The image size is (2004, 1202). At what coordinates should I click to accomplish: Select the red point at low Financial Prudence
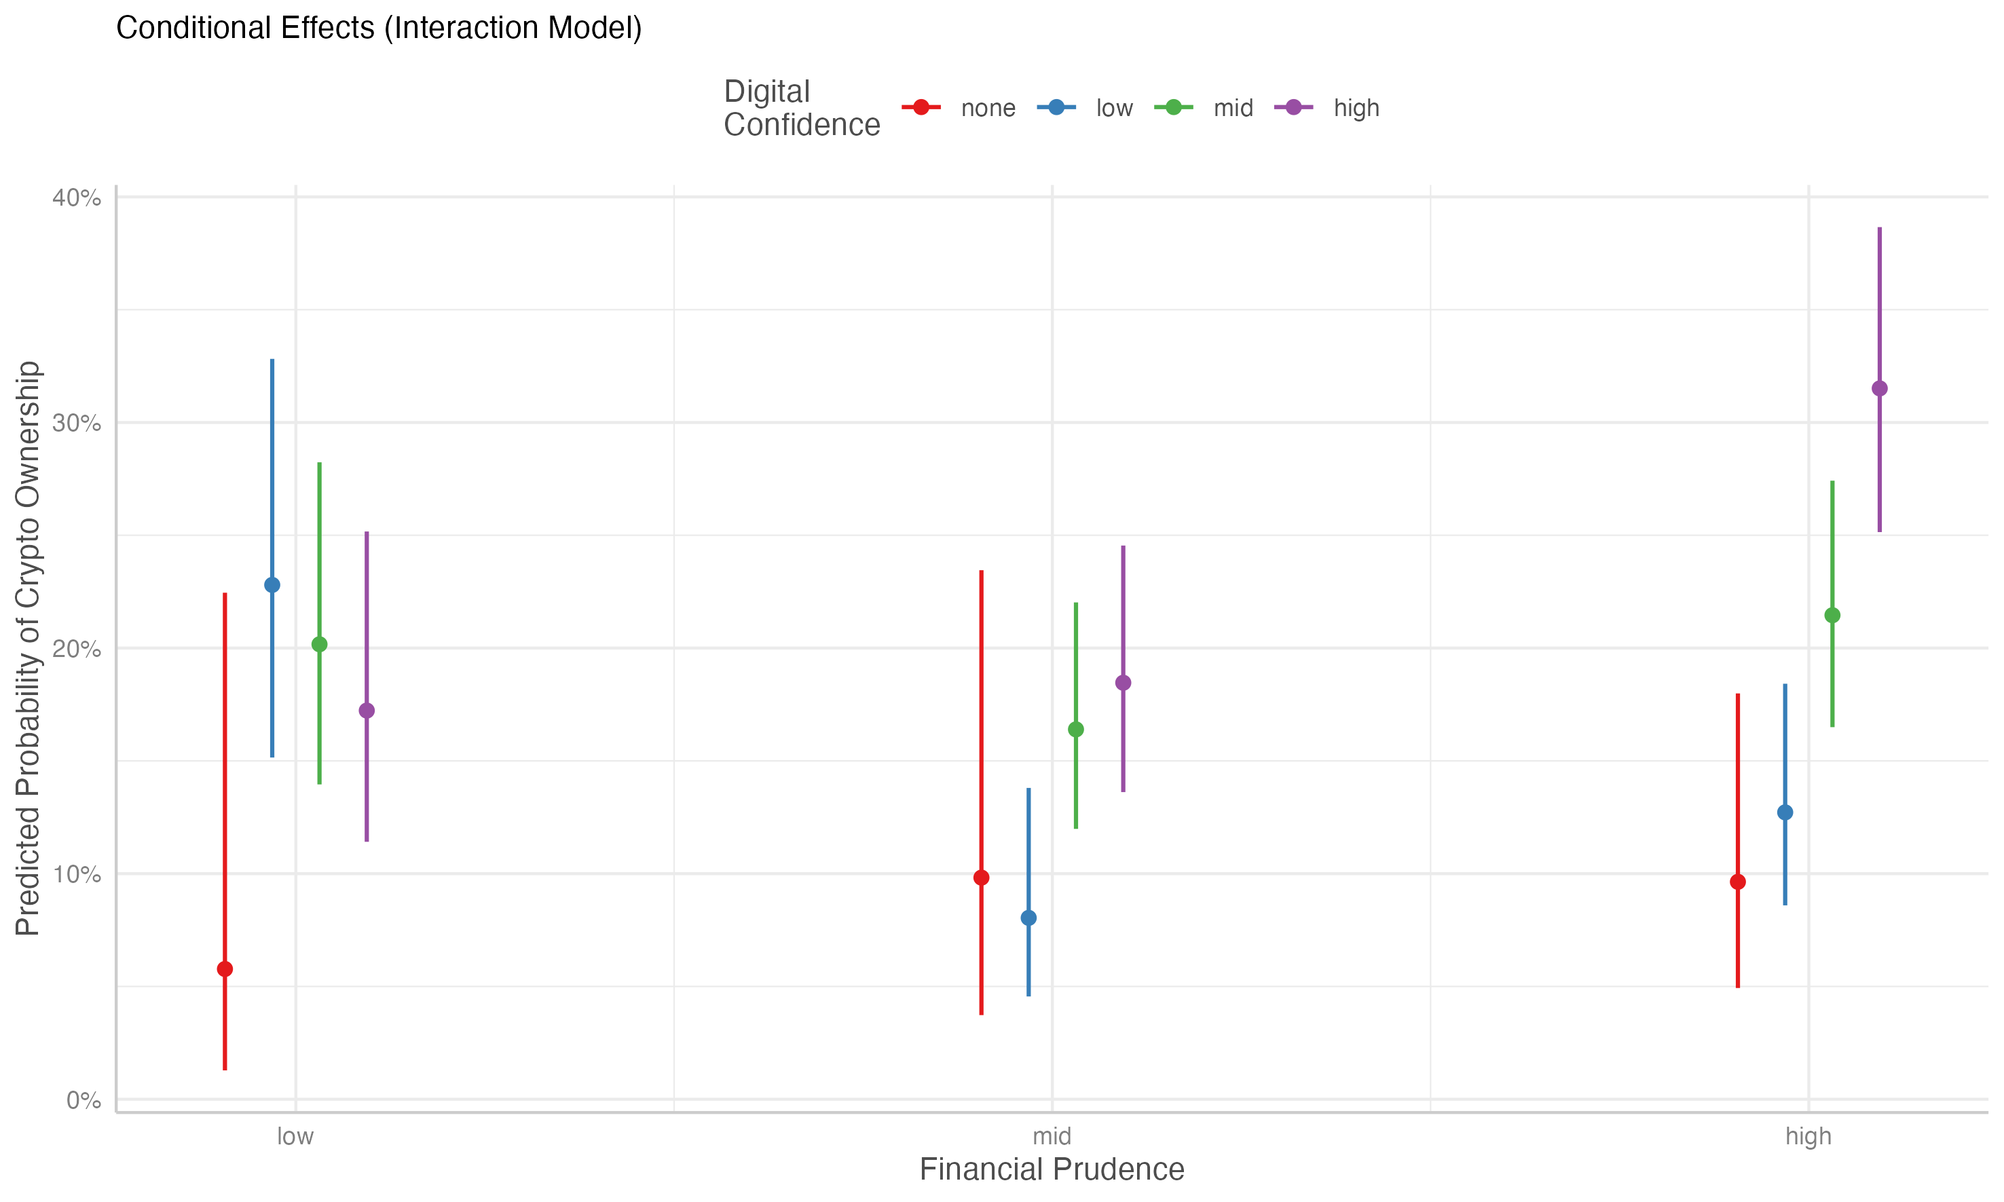click(x=225, y=969)
